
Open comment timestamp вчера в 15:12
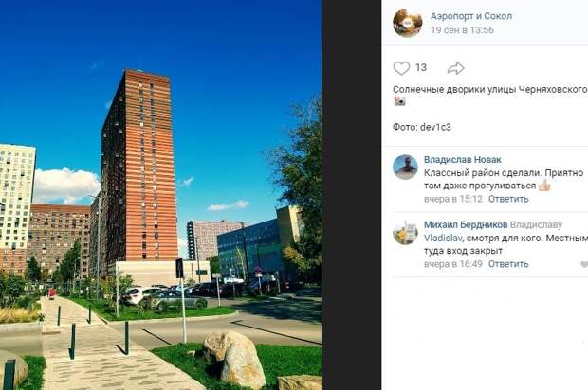point(453,199)
